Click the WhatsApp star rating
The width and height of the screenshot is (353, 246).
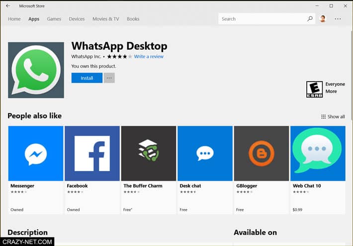[x=119, y=57]
